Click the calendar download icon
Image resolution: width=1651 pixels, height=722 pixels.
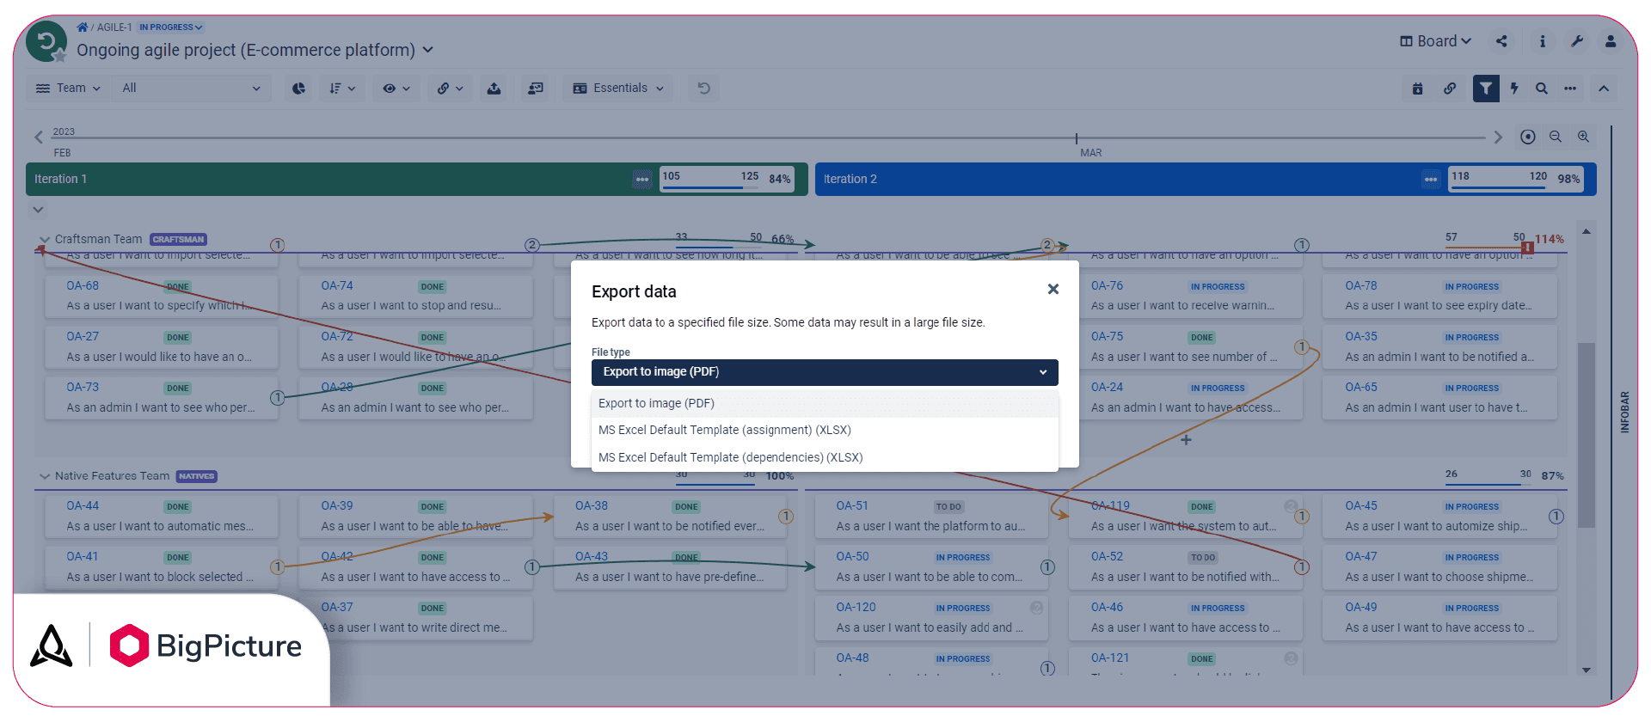1418,88
